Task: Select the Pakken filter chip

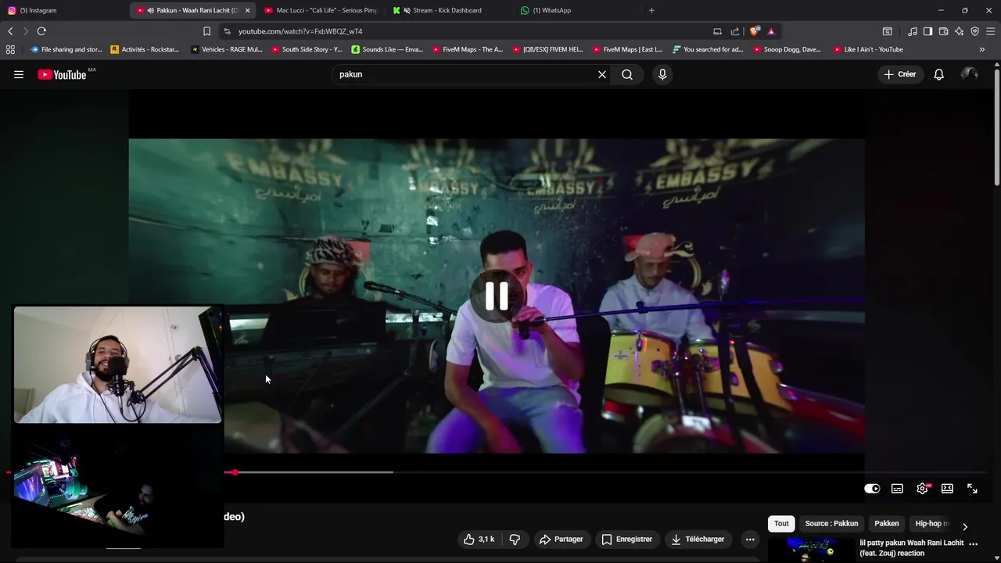Action: (886, 524)
